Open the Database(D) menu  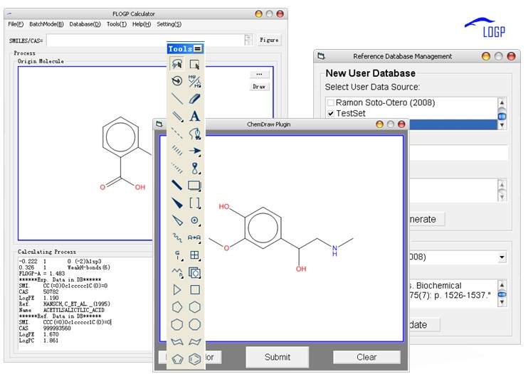click(85, 24)
